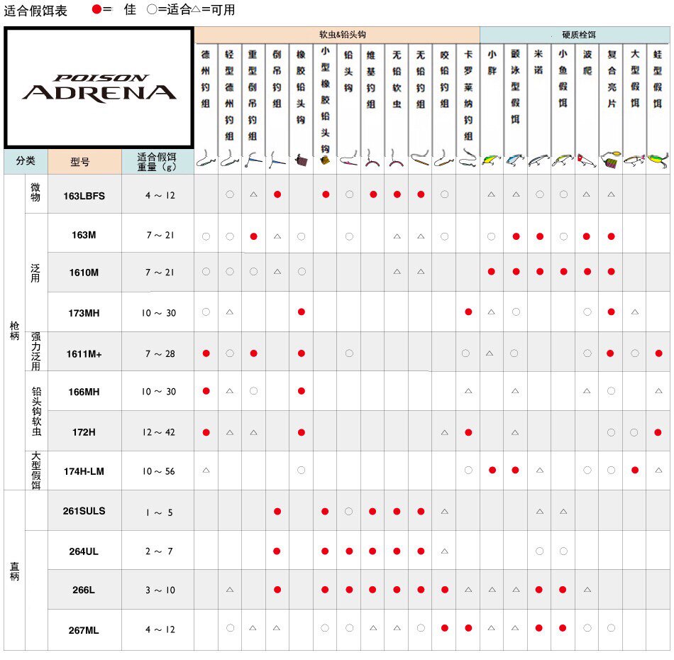Image resolution: width=674 pixels, height=660 pixels.
Task: Click the 轻型德州钓组 rig icon
Action: coord(230,159)
